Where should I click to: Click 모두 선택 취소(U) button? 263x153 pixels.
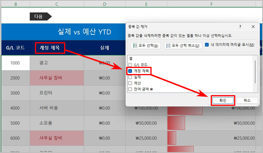[183, 45]
